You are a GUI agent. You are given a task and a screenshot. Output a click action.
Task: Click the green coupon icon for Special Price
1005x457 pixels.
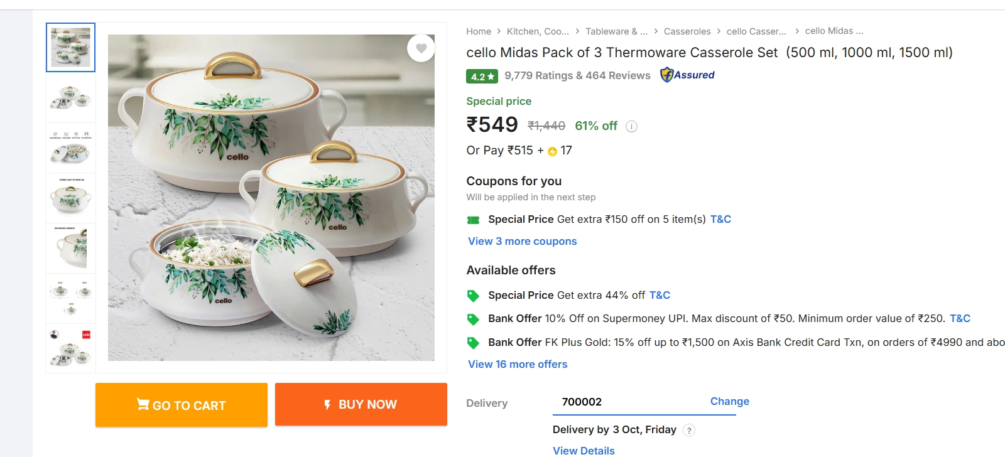tap(473, 219)
